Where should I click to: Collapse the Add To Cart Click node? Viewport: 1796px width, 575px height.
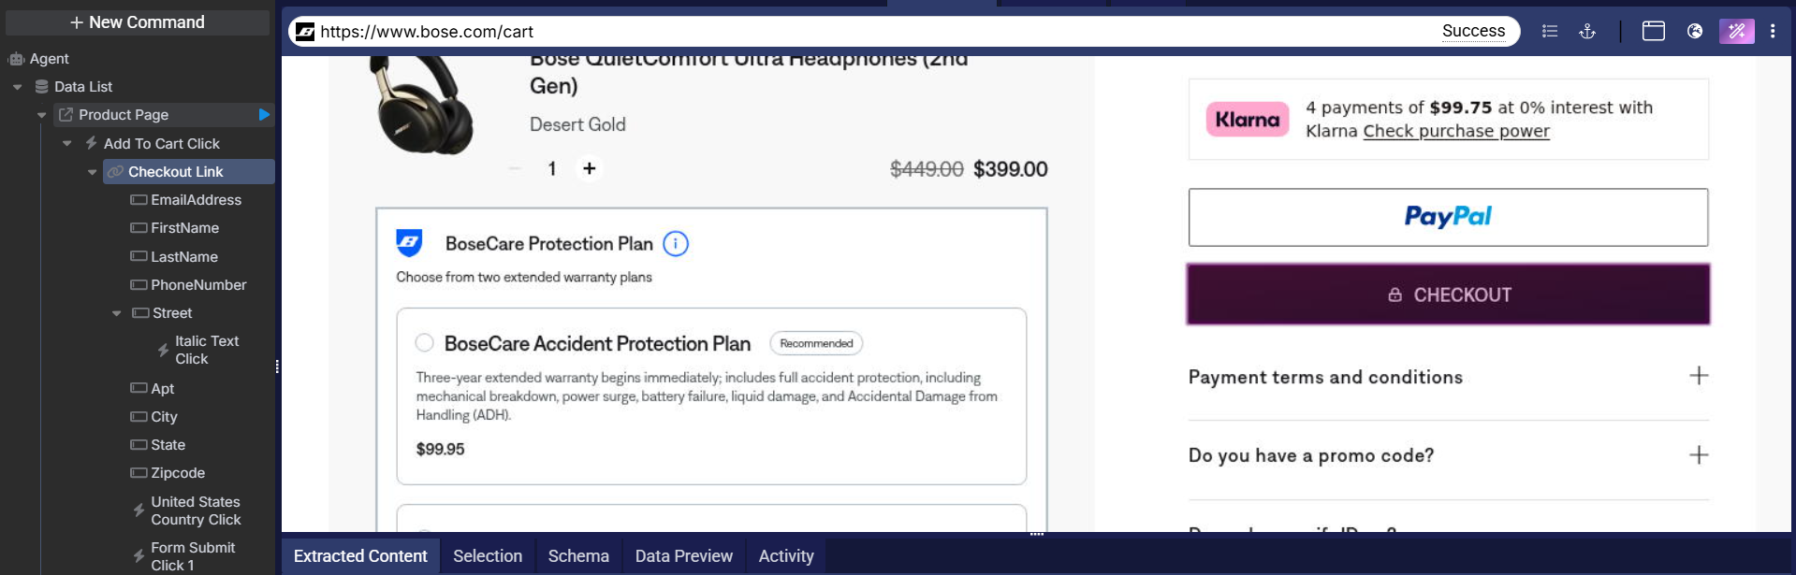tap(67, 144)
